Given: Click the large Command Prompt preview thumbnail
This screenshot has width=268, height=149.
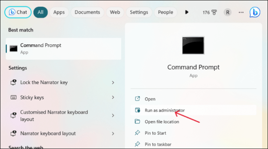Looking at the screenshot, I should [193, 45].
